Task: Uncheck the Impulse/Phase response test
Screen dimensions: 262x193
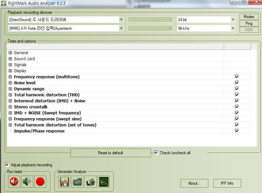Action: pyautogui.click(x=237, y=131)
